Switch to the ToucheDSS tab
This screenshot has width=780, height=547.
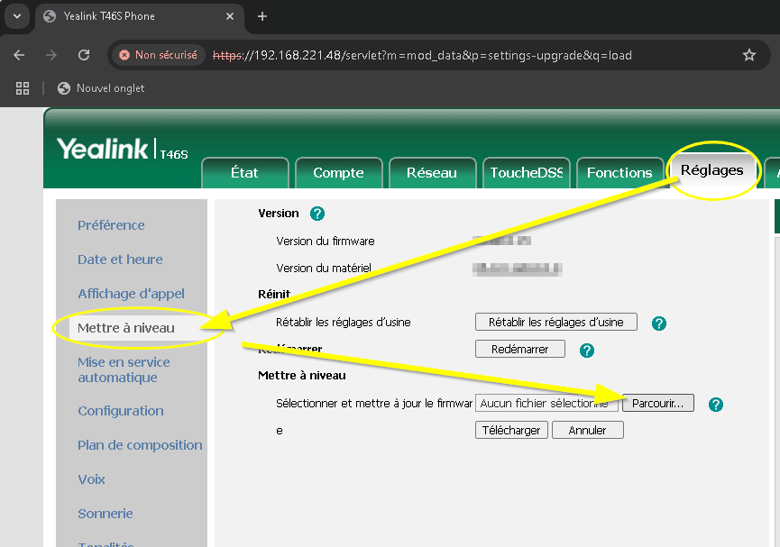(527, 173)
